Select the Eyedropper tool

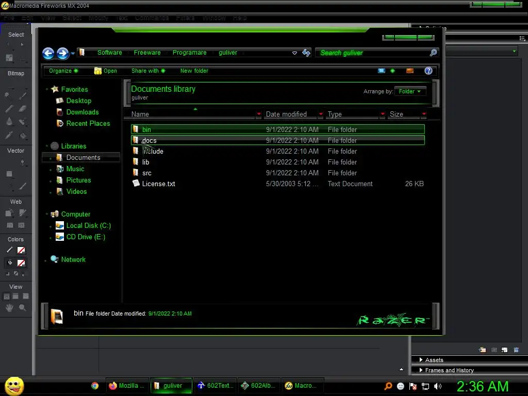[9, 136]
